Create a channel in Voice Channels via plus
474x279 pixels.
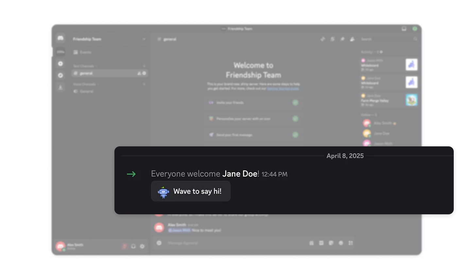click(x=144, y=84)
